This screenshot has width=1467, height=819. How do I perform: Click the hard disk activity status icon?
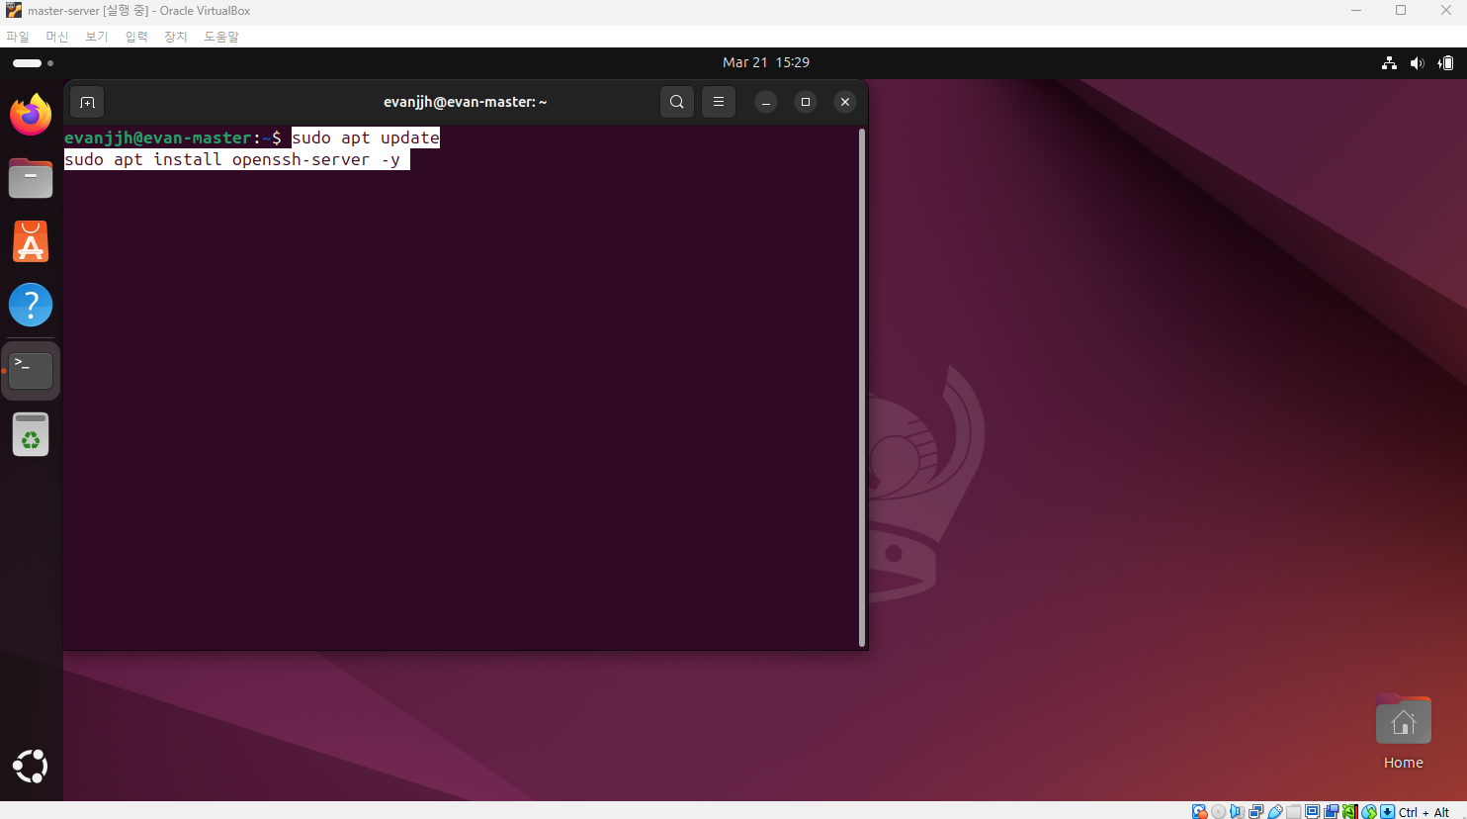coord(1200,812)
